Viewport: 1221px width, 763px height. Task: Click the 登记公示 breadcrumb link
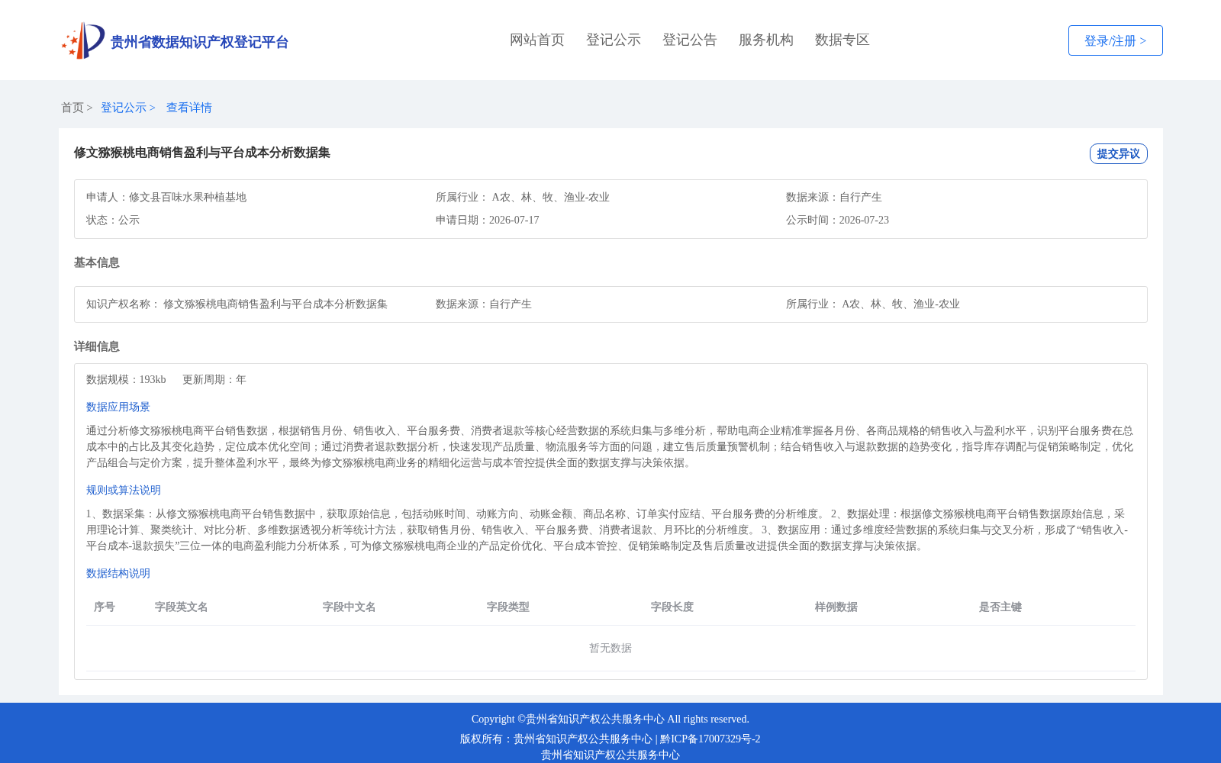pyautogui.click(x=124, y=108)
